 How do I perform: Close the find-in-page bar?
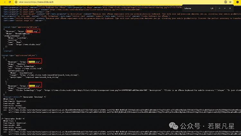coord(230,8)
